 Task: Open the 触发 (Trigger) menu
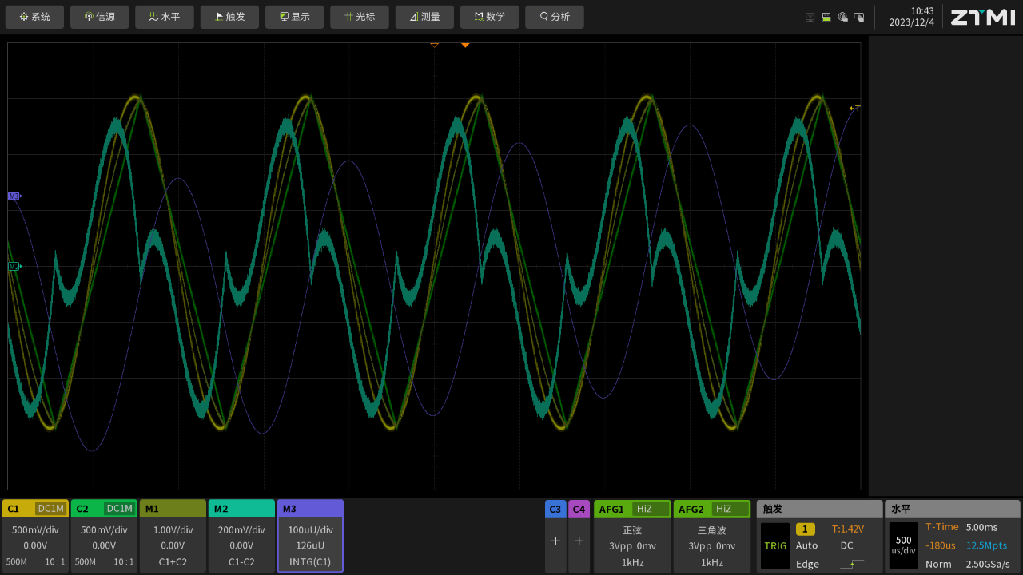tap(230, 17)
